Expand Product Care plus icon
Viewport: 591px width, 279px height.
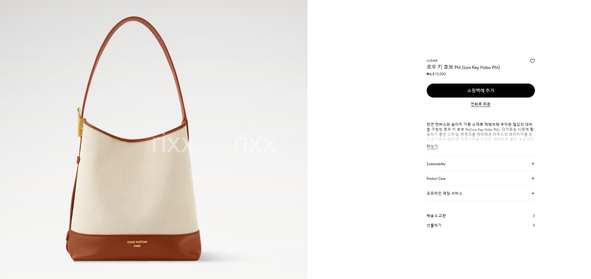(533, 178)
